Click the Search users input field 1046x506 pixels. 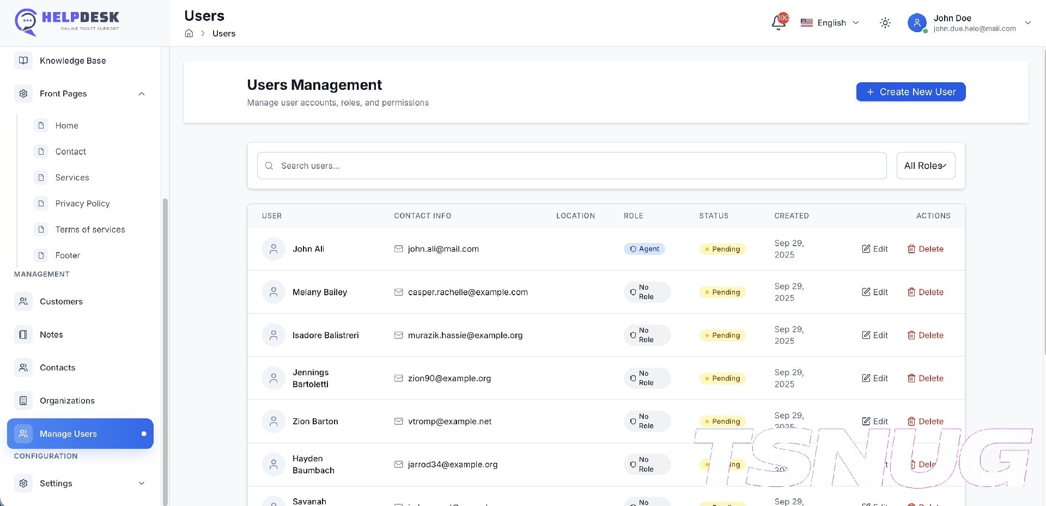point(572,166)
